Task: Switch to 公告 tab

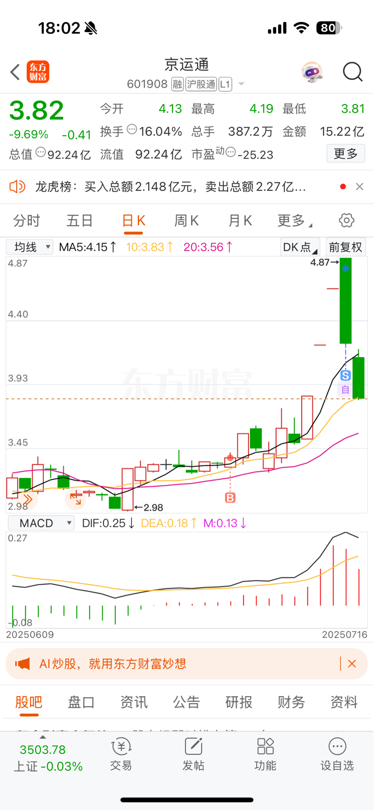Action: click(186, 702)
